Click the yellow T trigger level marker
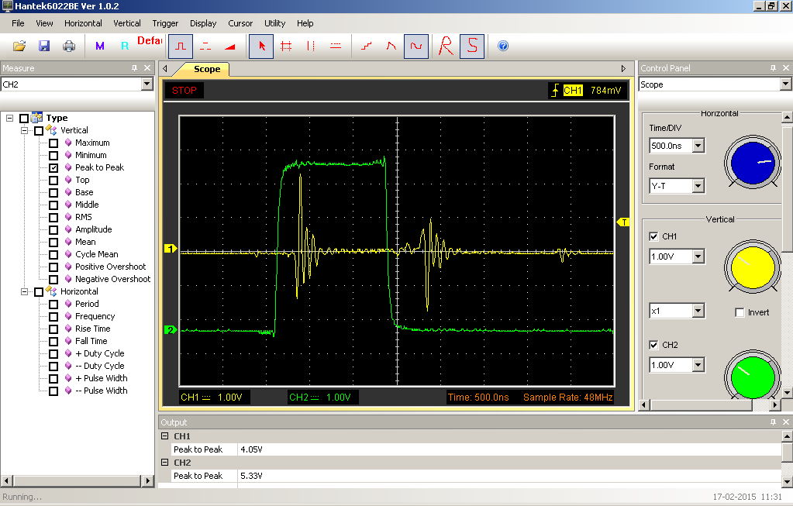This screenshot has height=506, width=793. click(623, 222)
